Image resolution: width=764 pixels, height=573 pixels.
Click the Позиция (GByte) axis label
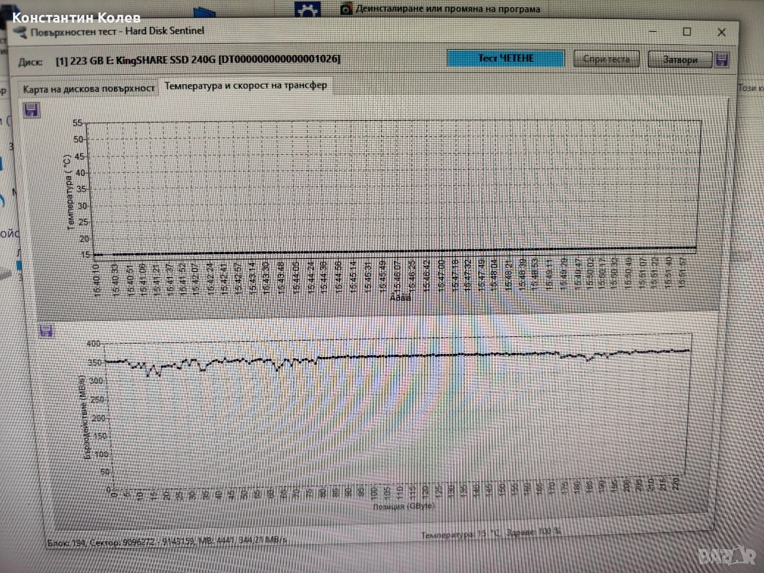(x=403, y=506)
